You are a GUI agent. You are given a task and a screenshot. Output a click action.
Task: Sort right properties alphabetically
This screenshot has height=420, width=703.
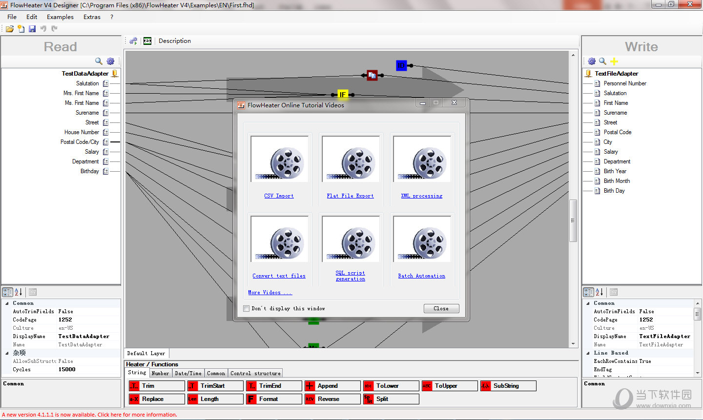click(600, 292)
